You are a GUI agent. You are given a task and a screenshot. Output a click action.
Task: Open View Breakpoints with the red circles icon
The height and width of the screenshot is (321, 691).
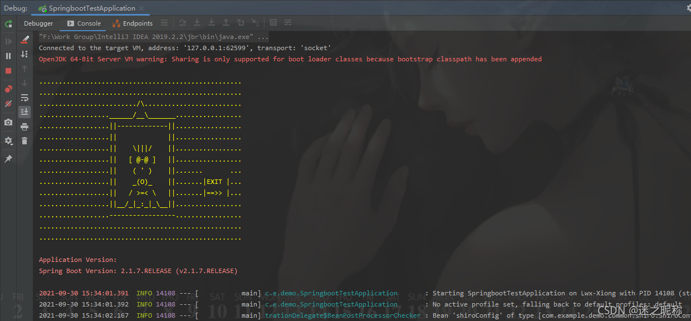8,89
